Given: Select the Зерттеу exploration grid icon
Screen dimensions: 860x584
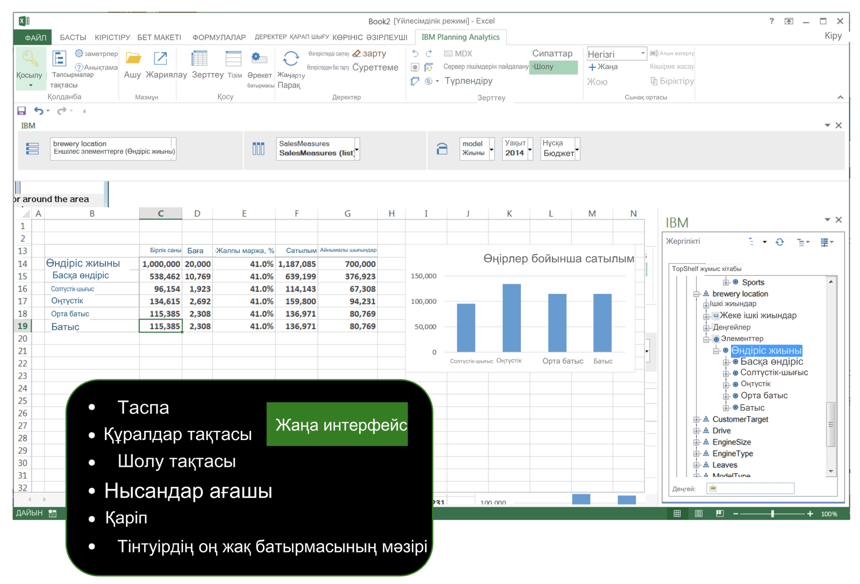Looking at the screenshot, I should (x=199, y=59).
